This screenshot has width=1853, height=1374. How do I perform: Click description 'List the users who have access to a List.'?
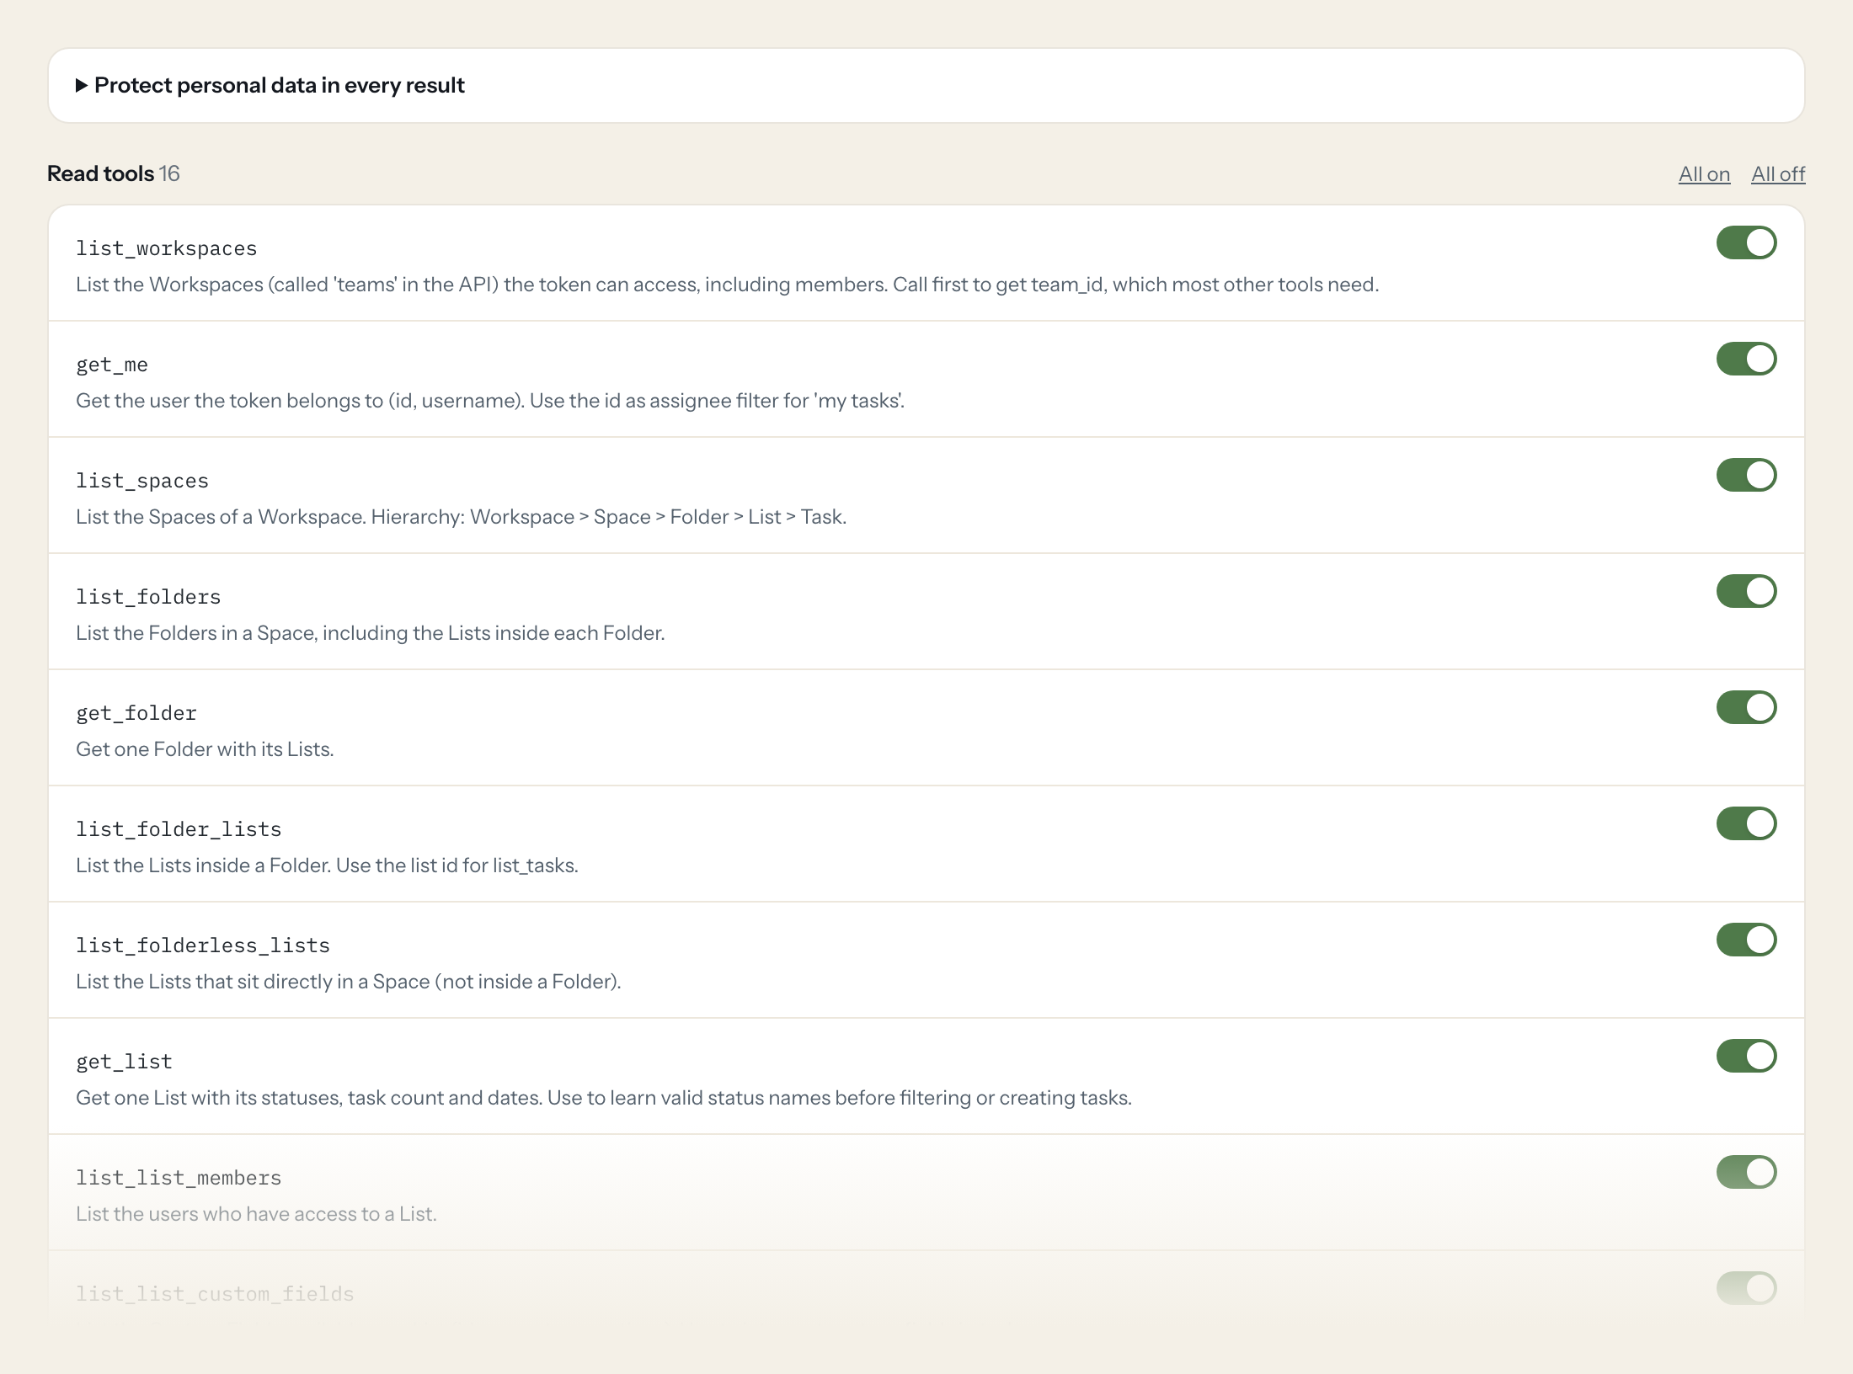tap(256, 1214)
